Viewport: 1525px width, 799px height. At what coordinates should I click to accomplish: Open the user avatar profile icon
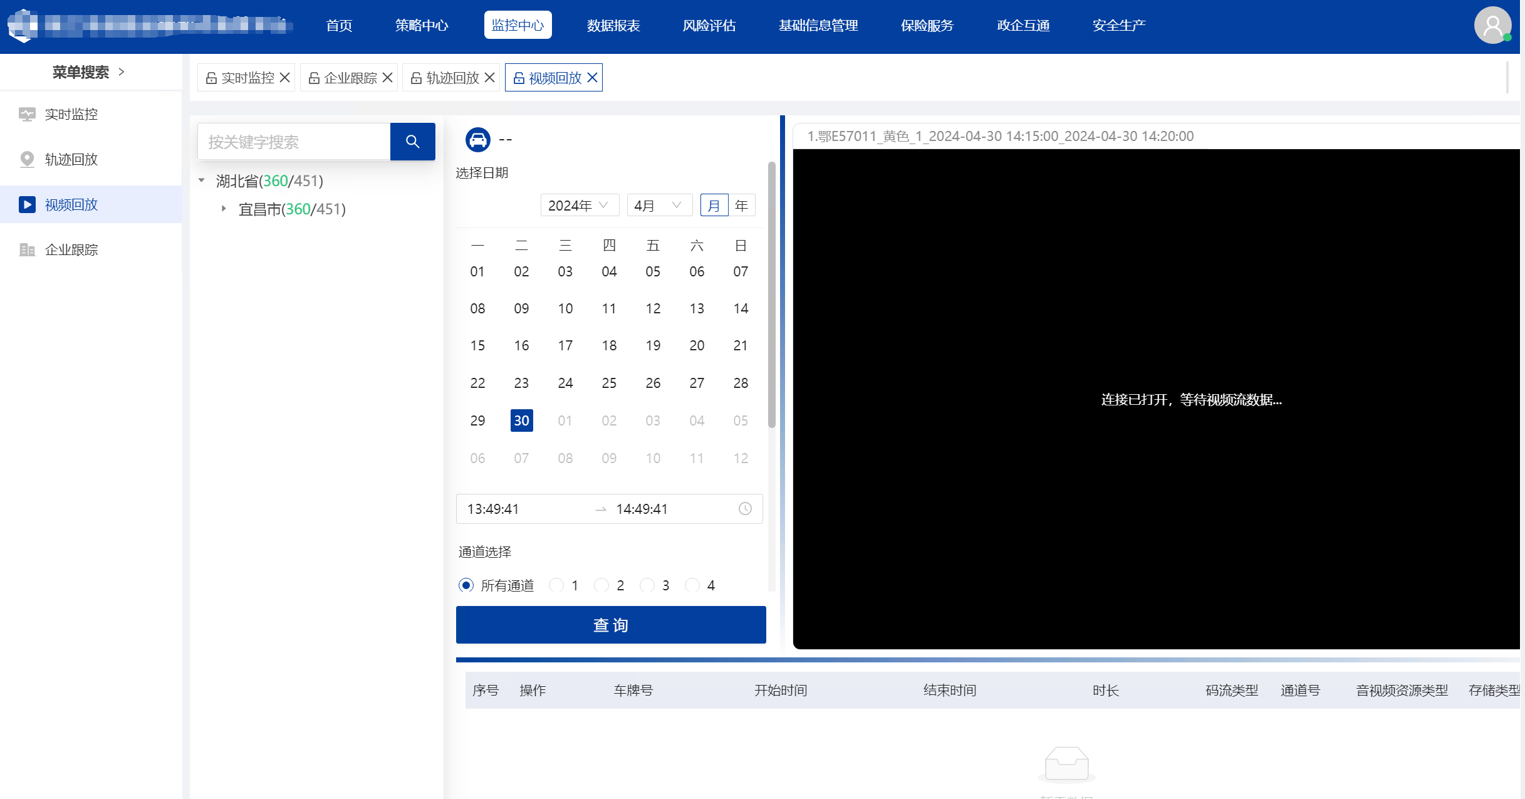(1493, 25)
